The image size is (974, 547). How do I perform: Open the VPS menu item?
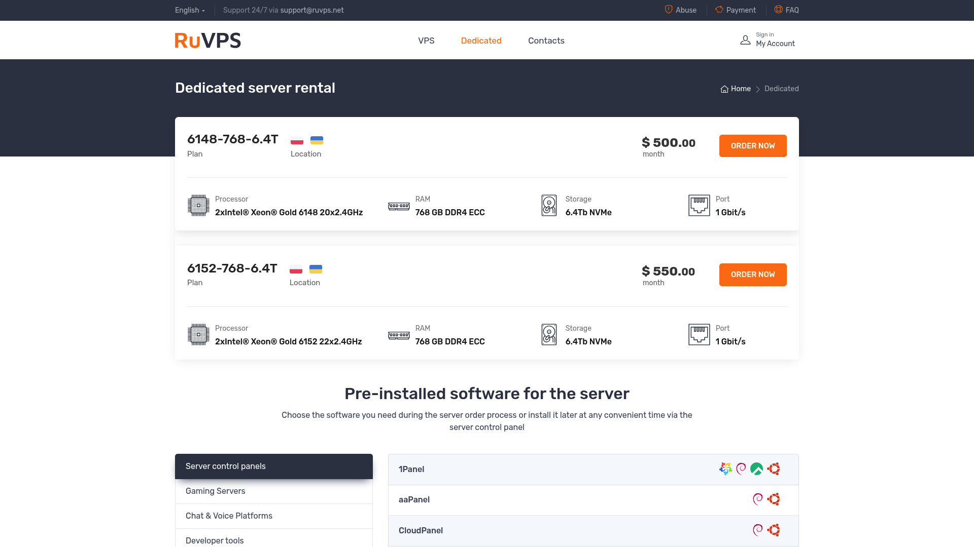(x=426, y=41)
